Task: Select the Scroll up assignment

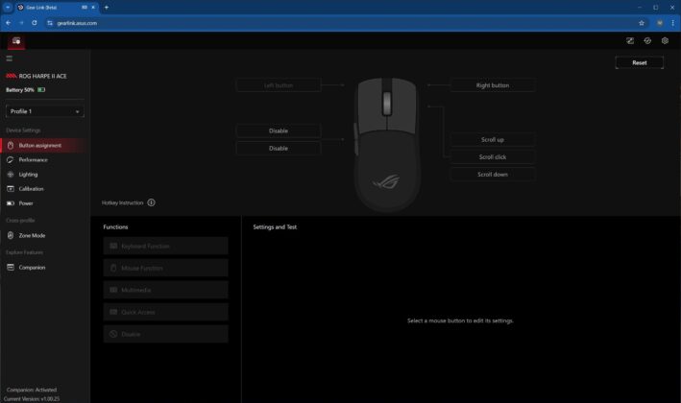Action: click(x=493, y=140)
